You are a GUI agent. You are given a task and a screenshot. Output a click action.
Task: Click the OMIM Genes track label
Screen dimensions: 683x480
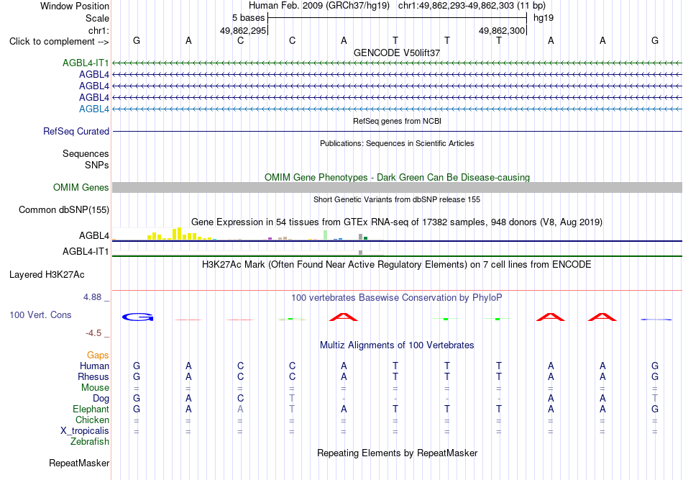point(81,187)
